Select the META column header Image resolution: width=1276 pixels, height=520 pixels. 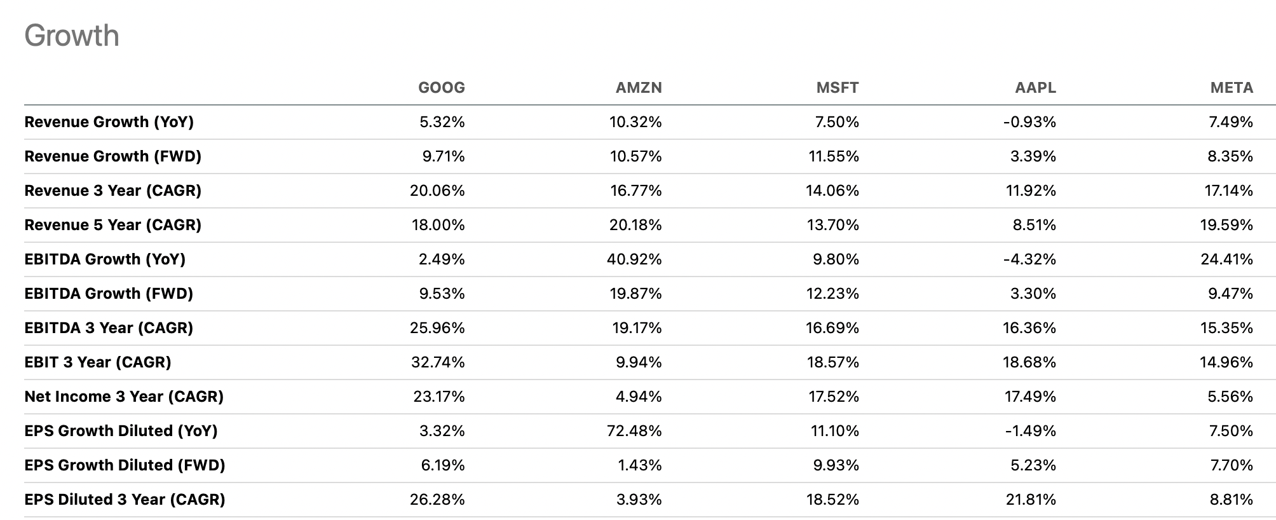point(1231,88)
